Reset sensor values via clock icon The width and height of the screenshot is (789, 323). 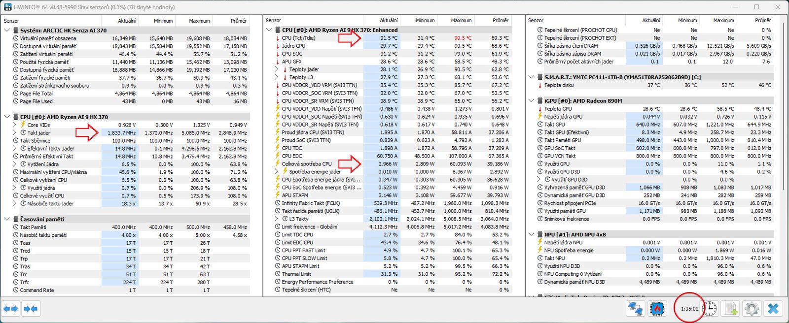point(709,309)
